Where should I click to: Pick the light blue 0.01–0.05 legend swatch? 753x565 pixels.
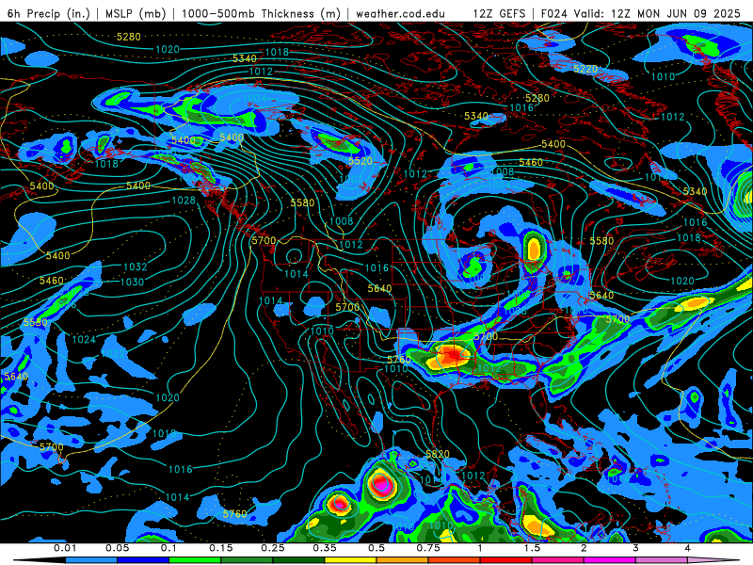[x=91, y=560]
